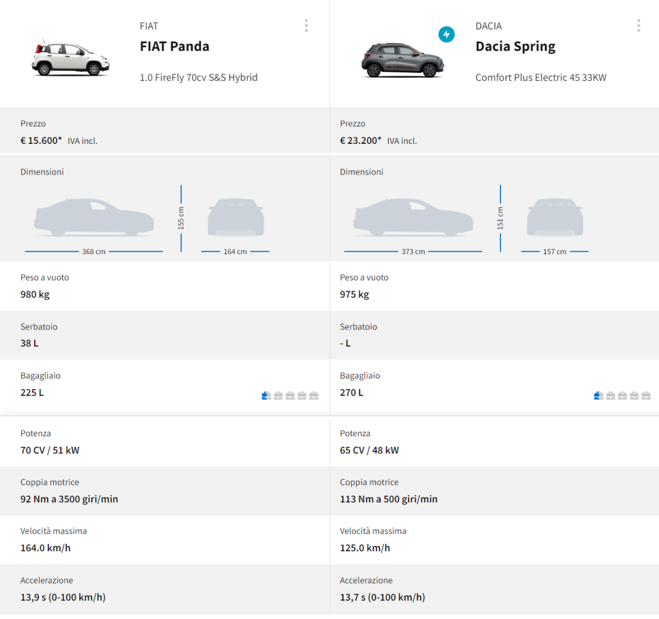Select the FIAT price € 15.600
This screenshot has height=619, width=659.
point(41,140)
